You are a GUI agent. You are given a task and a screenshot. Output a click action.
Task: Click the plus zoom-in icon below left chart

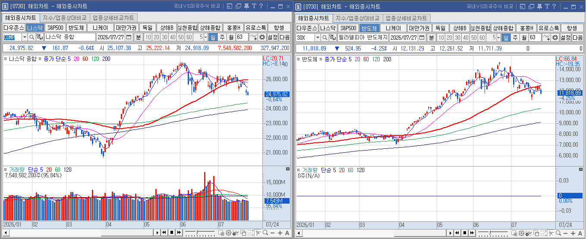[280, 233]
